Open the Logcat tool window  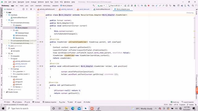point(78,102)
